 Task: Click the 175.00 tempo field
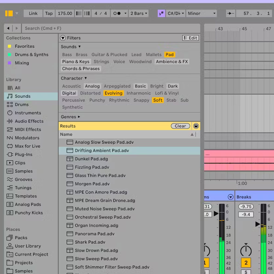pyautogui.click(x=65, y=13)
